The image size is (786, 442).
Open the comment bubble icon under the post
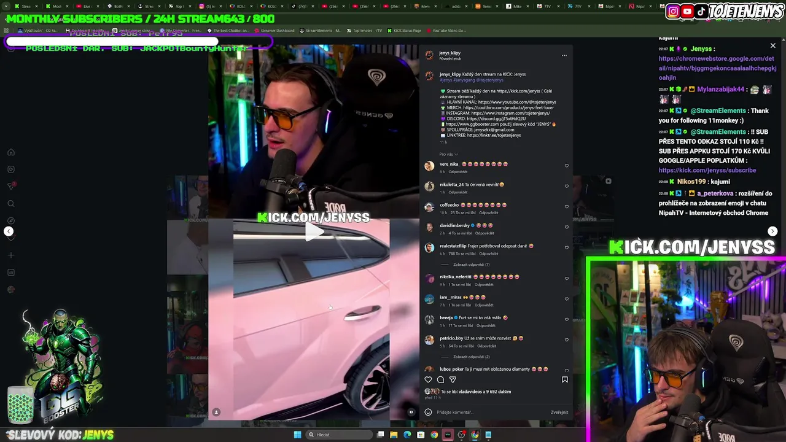pos(440,379)
